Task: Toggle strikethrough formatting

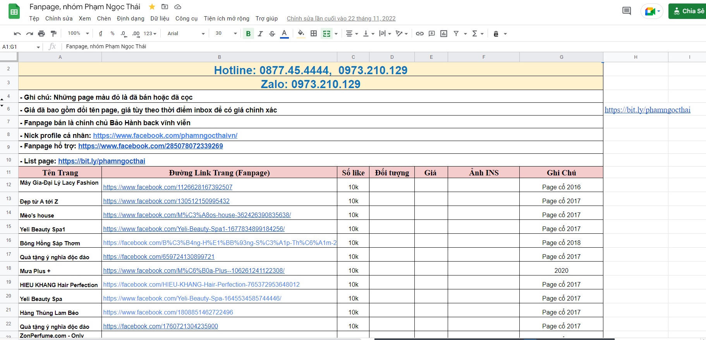Action: pyautogui.click(x=272, y=34)
